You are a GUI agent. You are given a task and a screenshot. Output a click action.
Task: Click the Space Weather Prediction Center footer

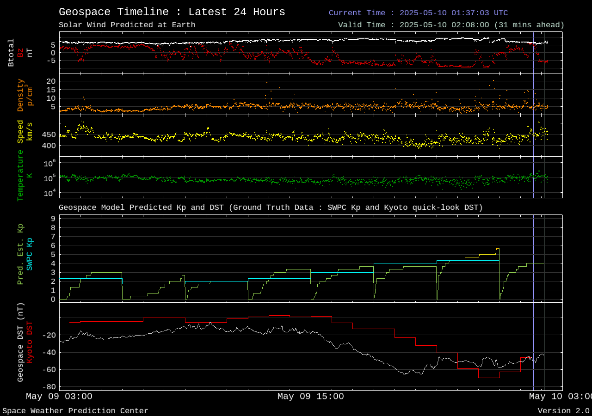click(x=75, y=410)
